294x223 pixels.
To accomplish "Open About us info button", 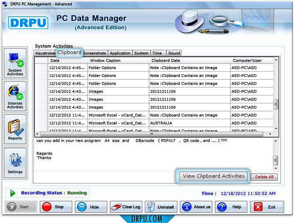I will (196, 207).
